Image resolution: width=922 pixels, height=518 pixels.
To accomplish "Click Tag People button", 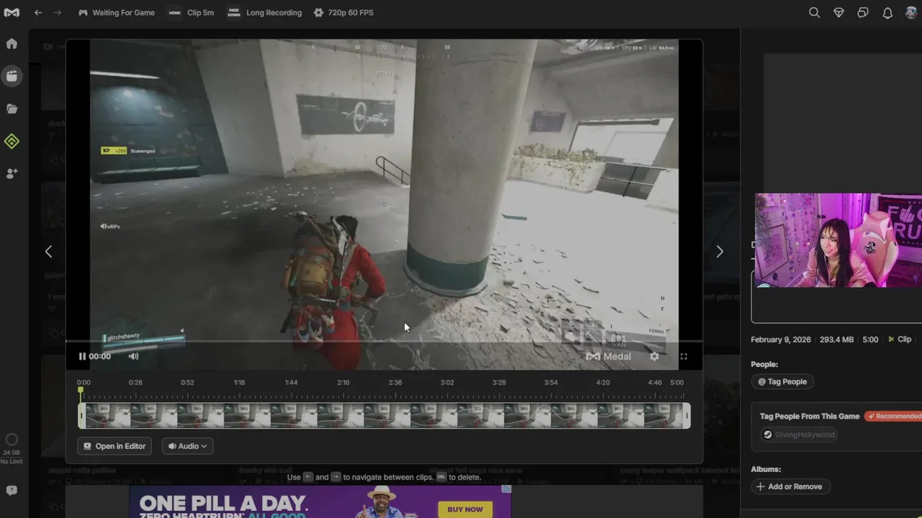I will pyautogui.click(x=782, y=382).
